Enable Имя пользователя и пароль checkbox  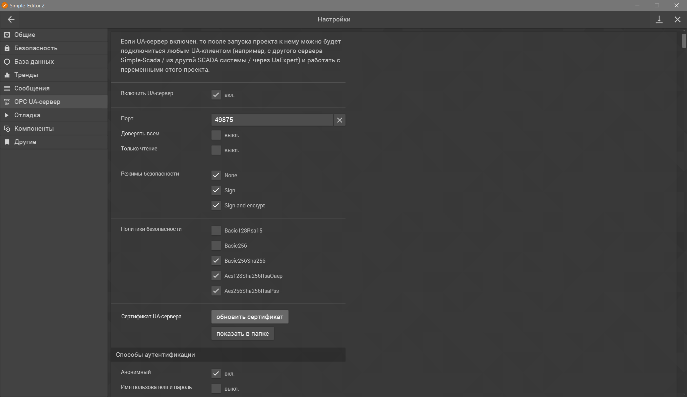[216, 389]
